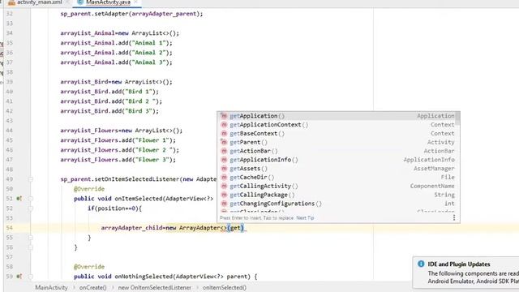
Task: Click the method icon beside getParent()
Action: coord(224,143)
